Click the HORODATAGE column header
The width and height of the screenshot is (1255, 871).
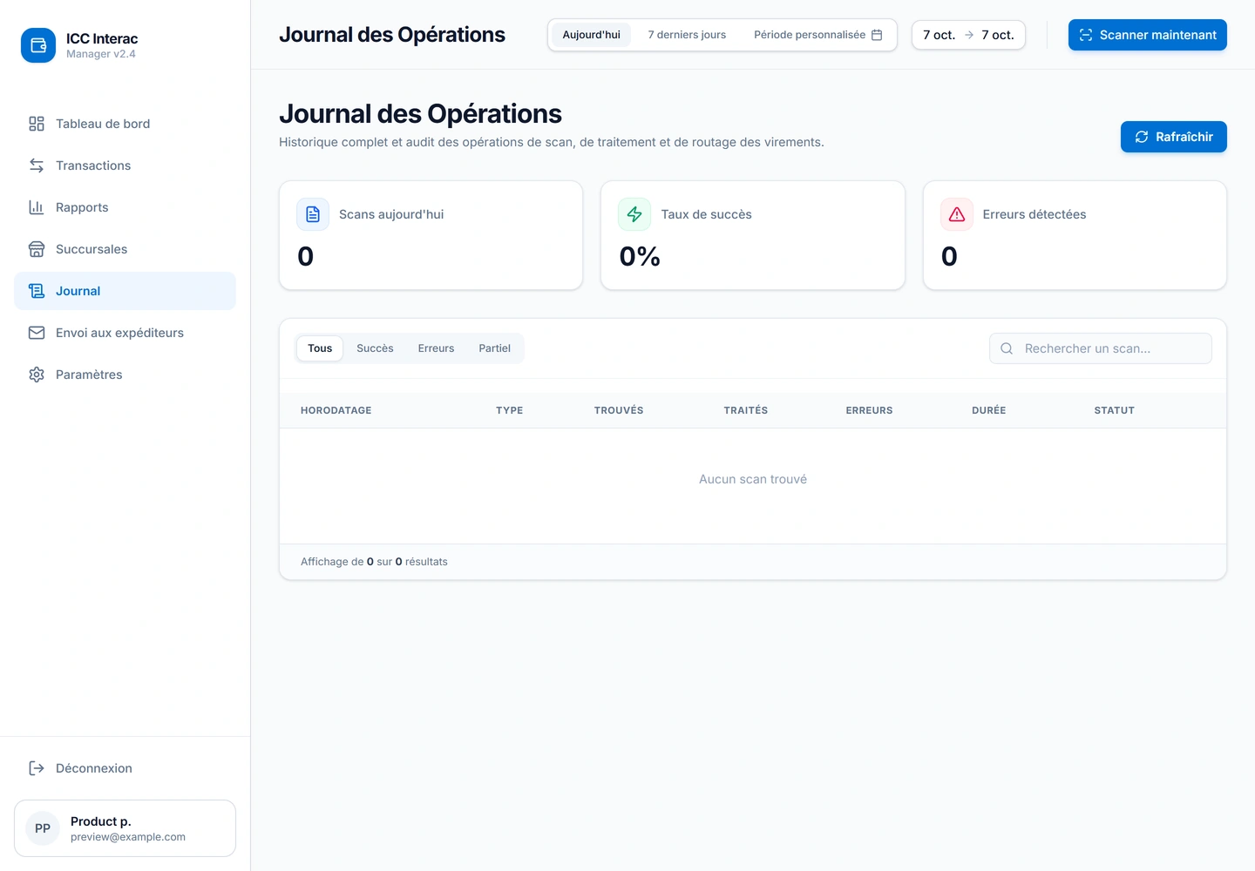[x=336, y=410]
